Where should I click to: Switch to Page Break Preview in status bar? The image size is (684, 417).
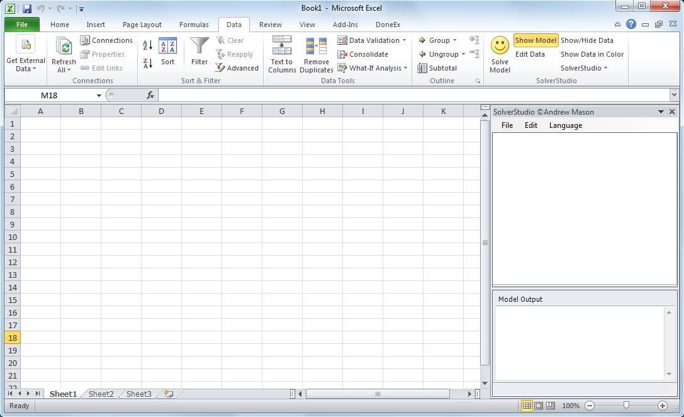click(x=551, y=406)
